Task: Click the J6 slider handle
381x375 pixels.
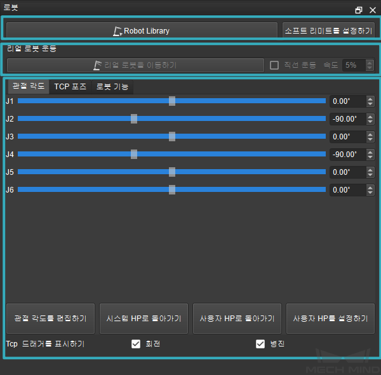Action: tap(172, 189)
